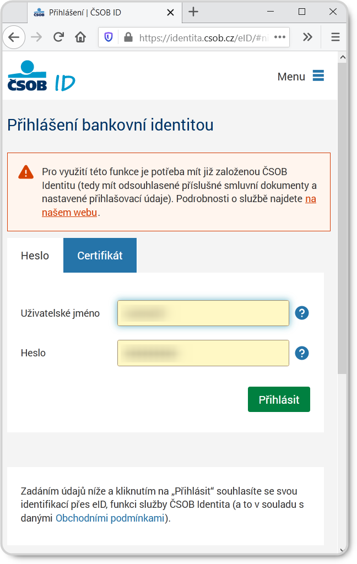The width and height of the screenshot is (357, 564).
Task: Click the browser home icon
Action: pos(80,37)
